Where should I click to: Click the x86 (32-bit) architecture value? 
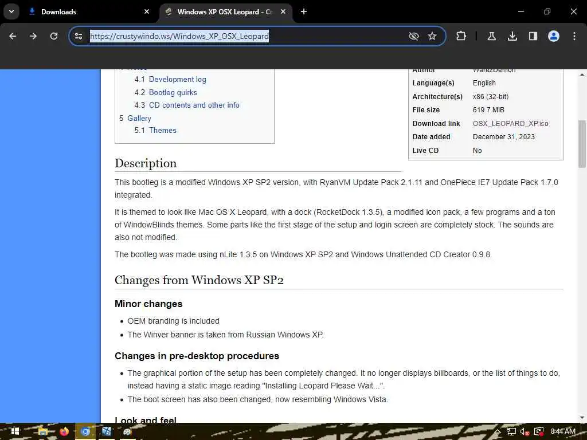point(491,96)
